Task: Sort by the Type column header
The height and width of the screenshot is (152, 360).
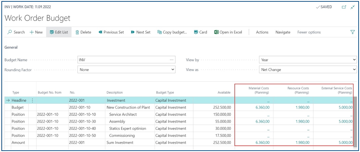Action: [x=16, y=93]
